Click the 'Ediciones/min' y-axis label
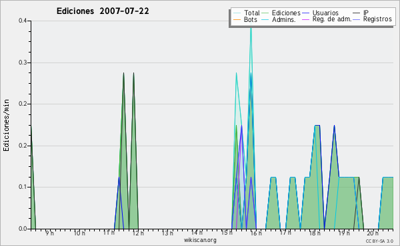400x246 pixels. (6, 125)
